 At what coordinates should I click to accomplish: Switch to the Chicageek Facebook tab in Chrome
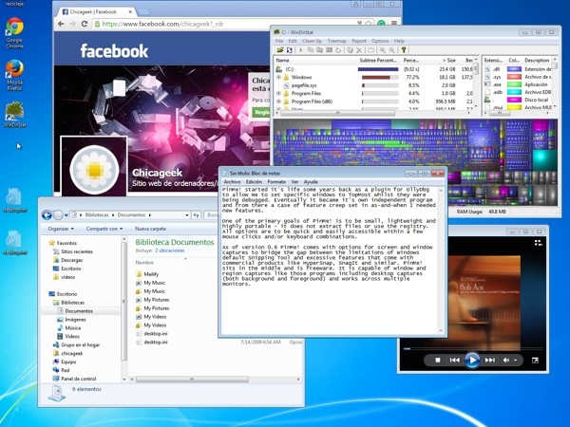[95, 12]
